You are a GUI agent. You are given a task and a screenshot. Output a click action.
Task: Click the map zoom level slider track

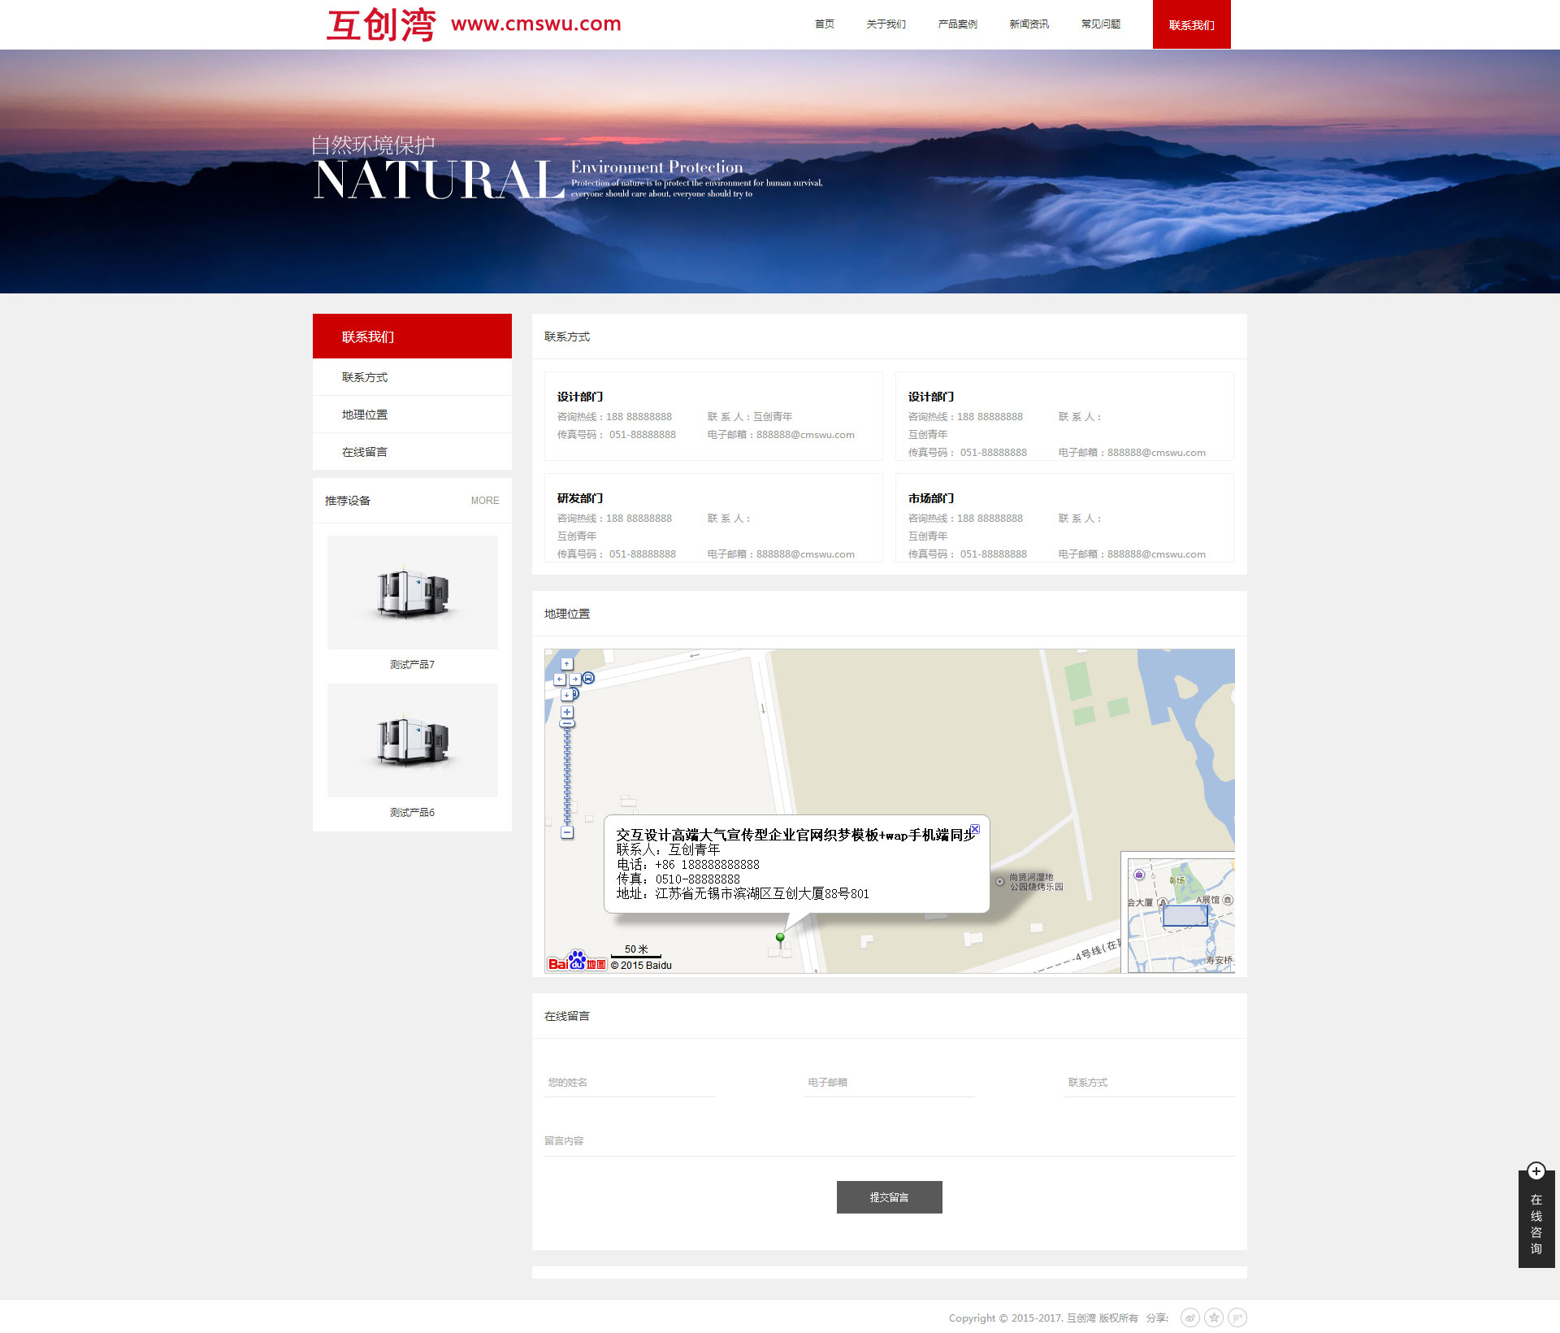567,776
